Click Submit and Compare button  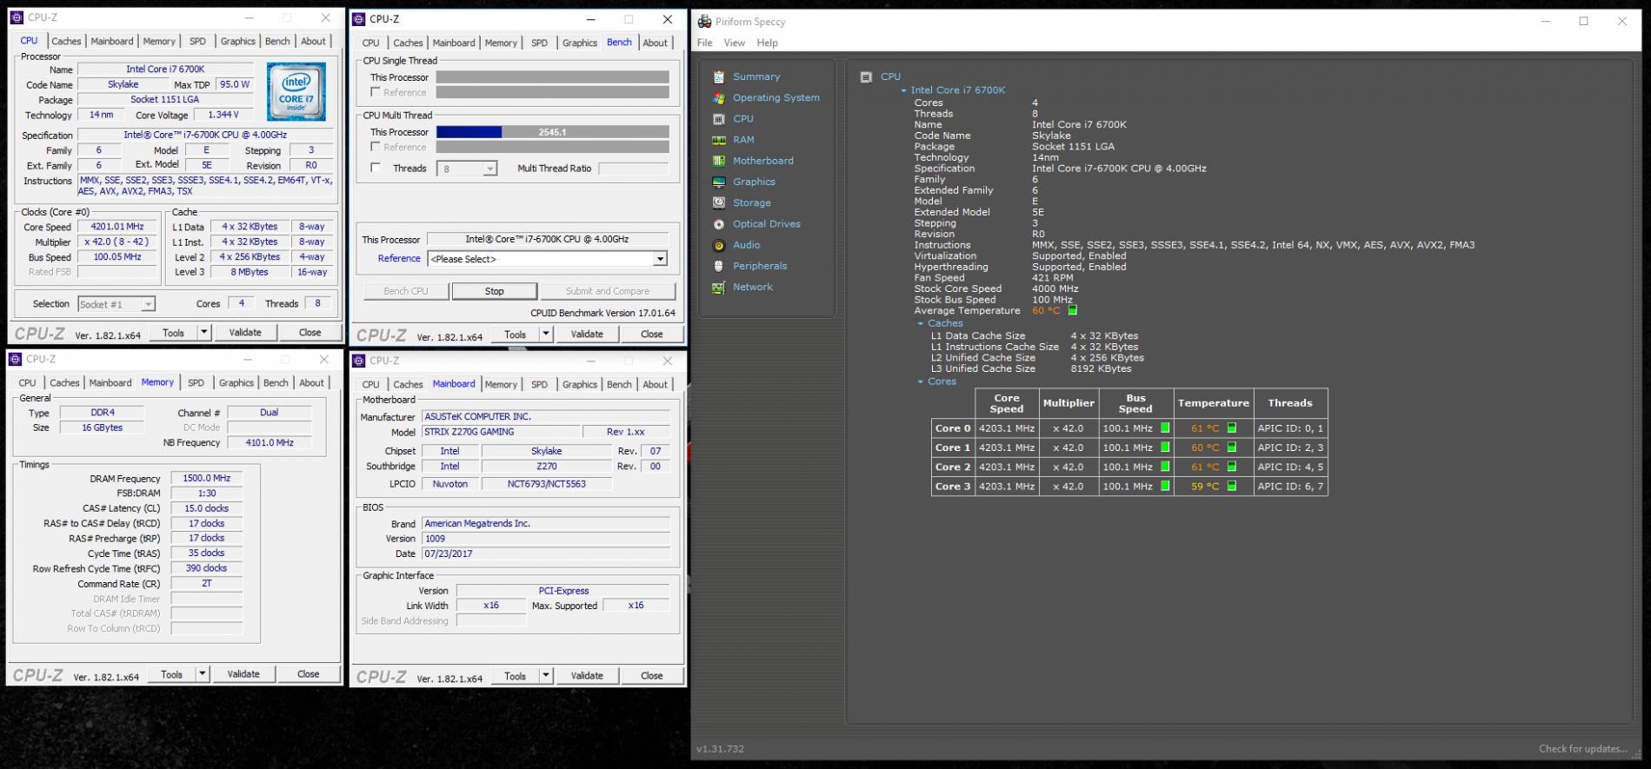pyautogui.click(x=608, y=291)
